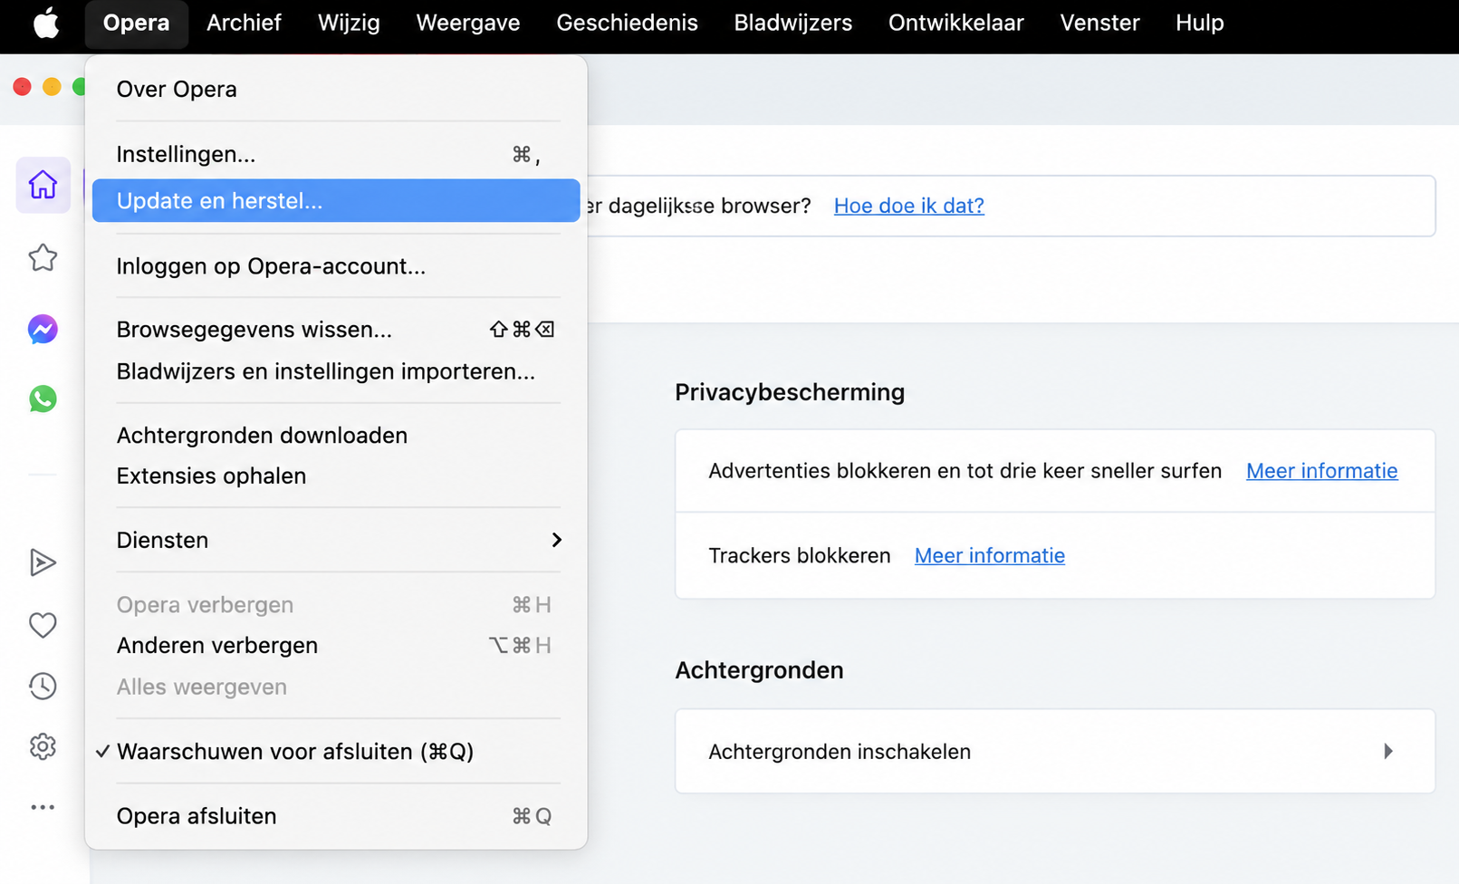
Task: Click the three-dots sidebar setup icon
Action: tap(43, 807)
